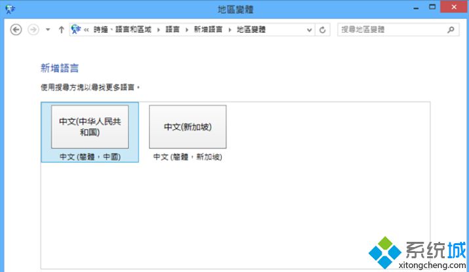Navigate to 語言 breadcrumb
The image size is (469, 272).
[173, 29]
